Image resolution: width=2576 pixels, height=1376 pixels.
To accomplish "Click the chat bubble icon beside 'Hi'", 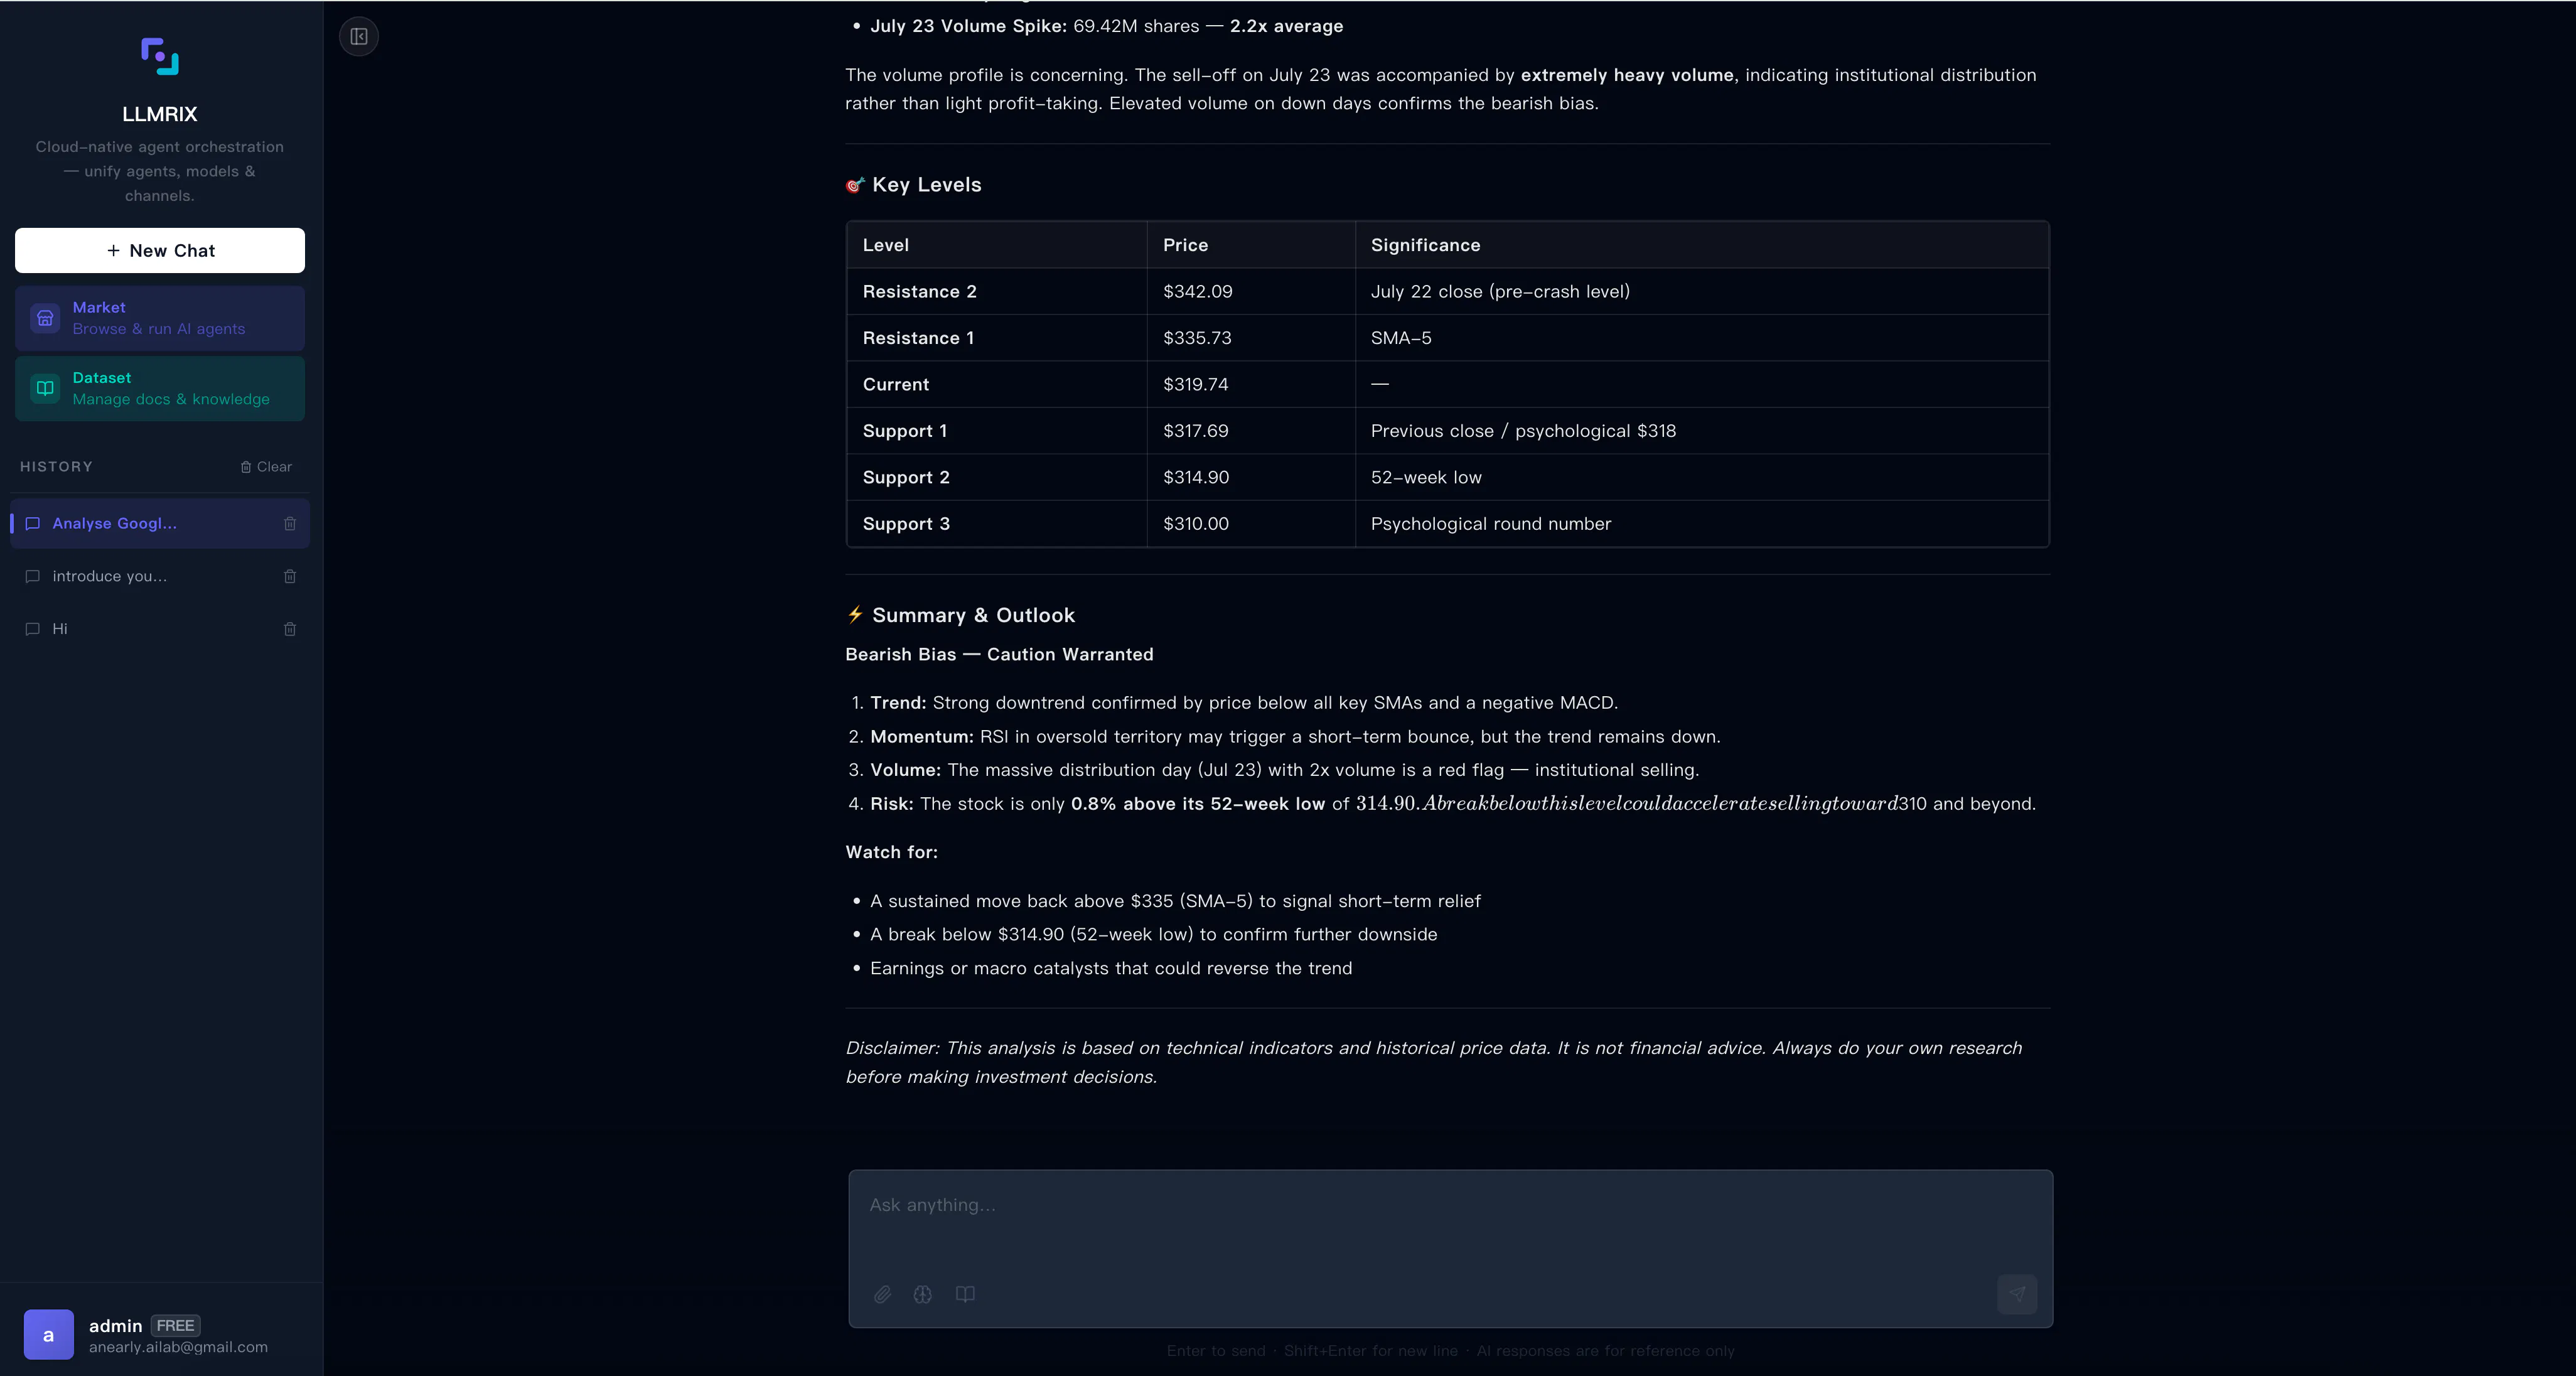I will (32, 629).
